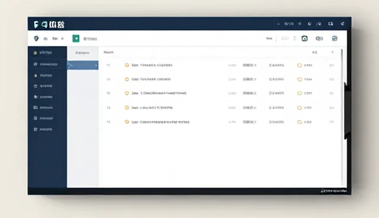Click the second icon from the right in the dark header
Image resolution: width=379 pixels, height=218 pixels.
coord(330,24)
